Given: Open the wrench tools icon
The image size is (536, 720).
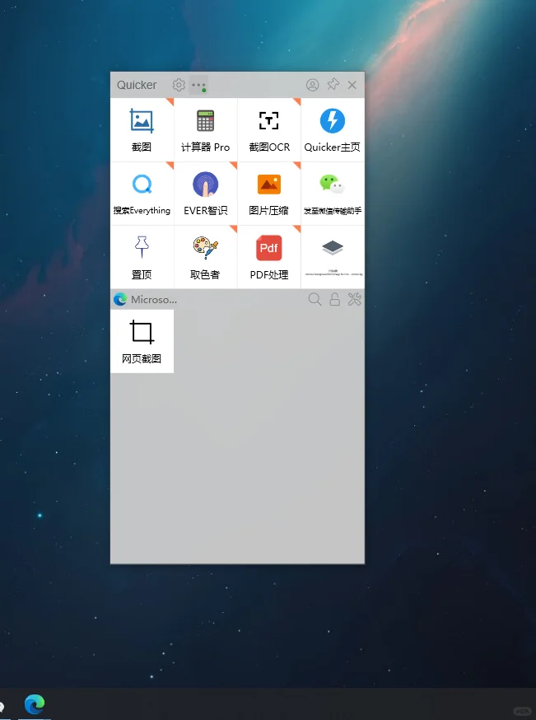Looking at the screenshot, I should 354,299.
